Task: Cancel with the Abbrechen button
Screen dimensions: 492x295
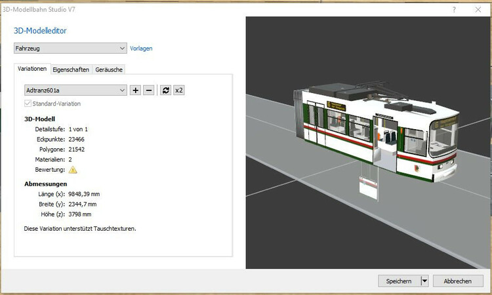Action: point(457,281)
